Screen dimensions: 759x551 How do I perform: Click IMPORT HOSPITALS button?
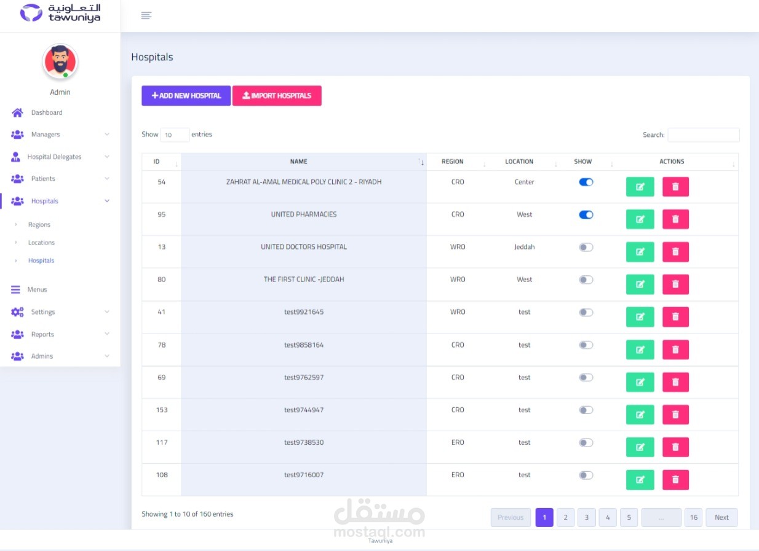pos(277,96)
